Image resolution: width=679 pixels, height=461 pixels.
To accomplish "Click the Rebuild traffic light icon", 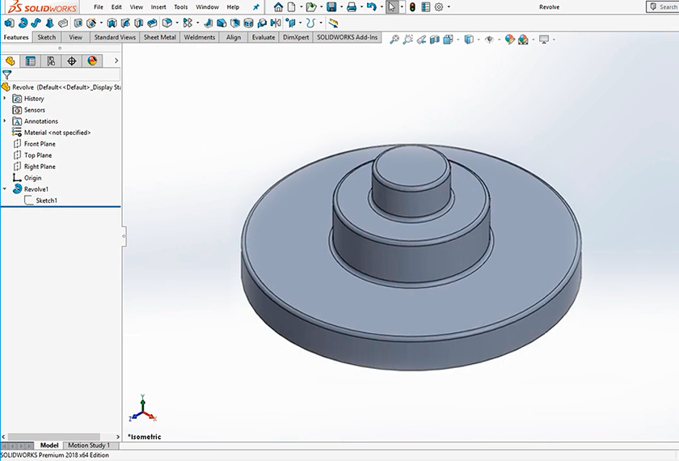I will [411, 7].
